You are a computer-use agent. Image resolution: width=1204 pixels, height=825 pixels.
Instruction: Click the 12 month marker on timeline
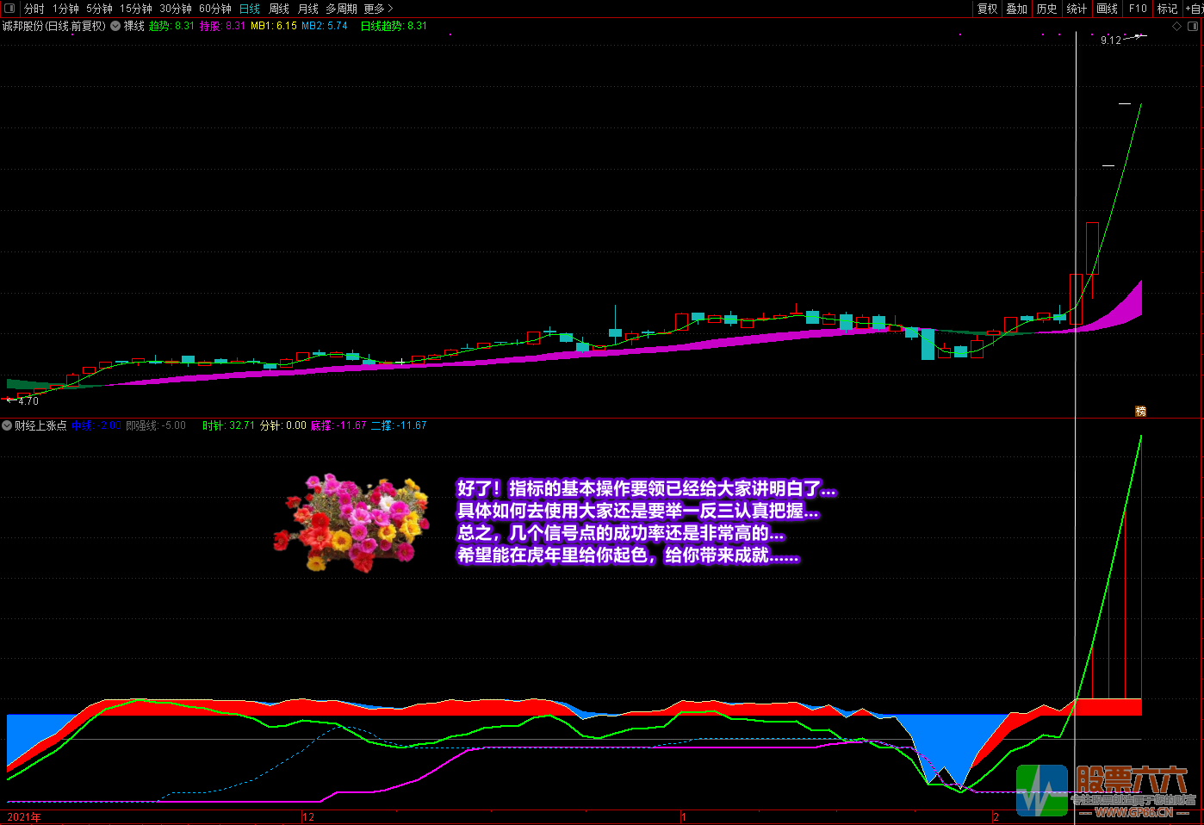[x=308, y=817]
